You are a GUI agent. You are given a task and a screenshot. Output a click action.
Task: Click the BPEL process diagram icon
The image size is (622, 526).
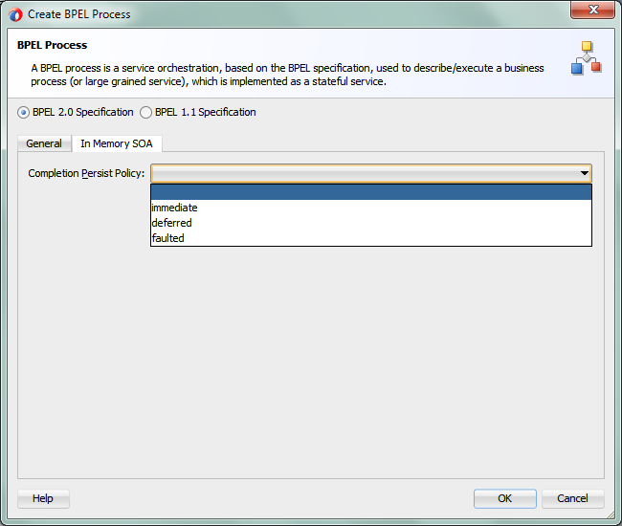click(587, 58)
